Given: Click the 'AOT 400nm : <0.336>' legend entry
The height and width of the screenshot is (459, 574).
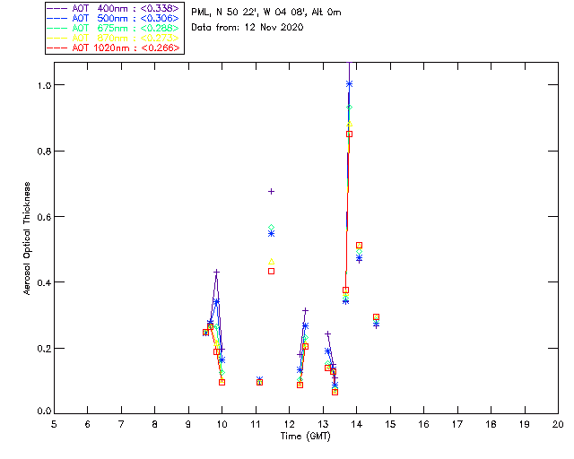Looking at the screenshot, I should [114, 8].
